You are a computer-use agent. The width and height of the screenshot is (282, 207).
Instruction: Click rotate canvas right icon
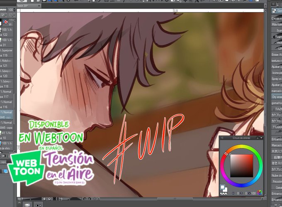[90, 199]
